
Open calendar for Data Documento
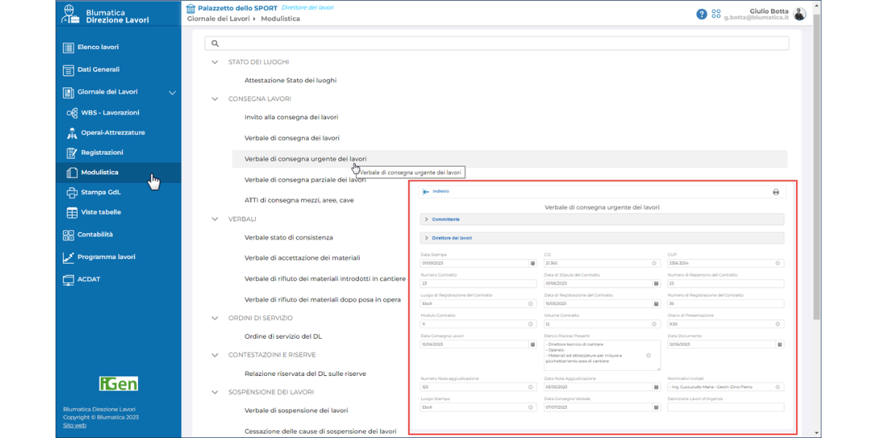click(x=779, y=345)
